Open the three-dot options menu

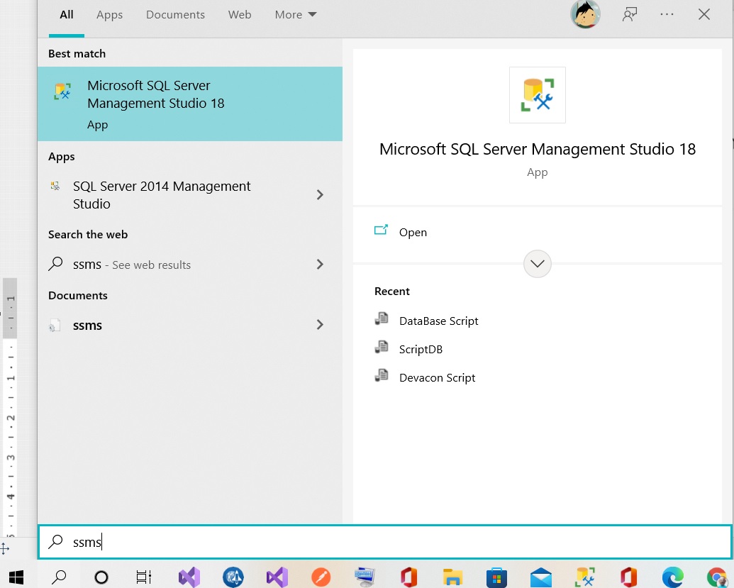pos(667,14)
